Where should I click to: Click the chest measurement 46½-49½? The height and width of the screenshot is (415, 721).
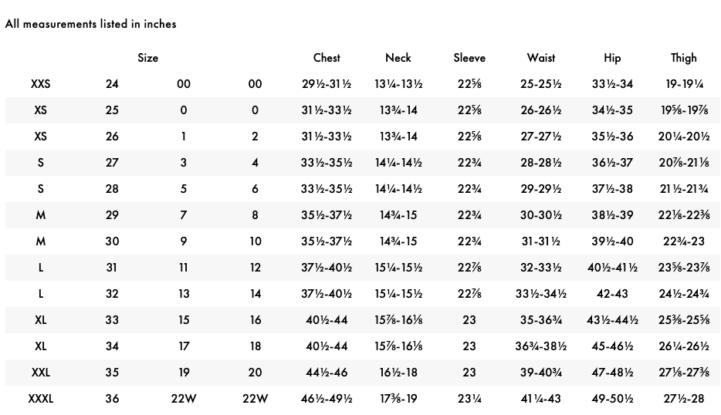click(x=327, y=399)
